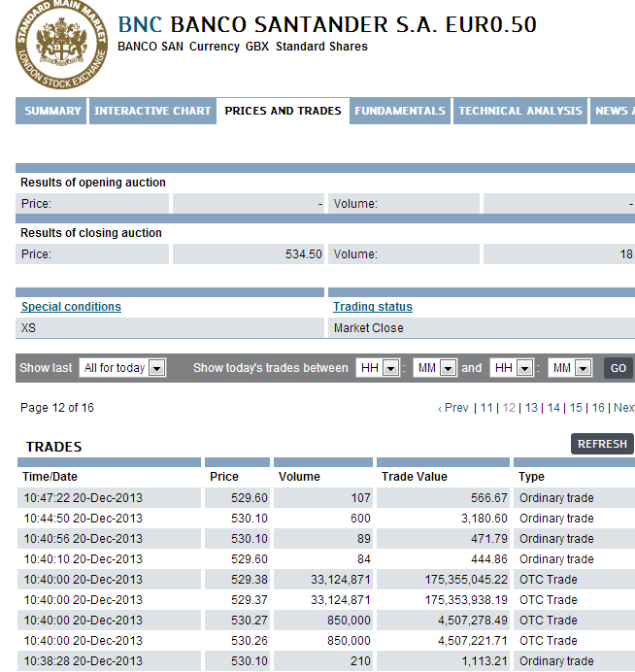Select the 10:38:28 20-Dec-2013 trade time
This screenshot has height=672, width=635.
click(x=83, y=661)
